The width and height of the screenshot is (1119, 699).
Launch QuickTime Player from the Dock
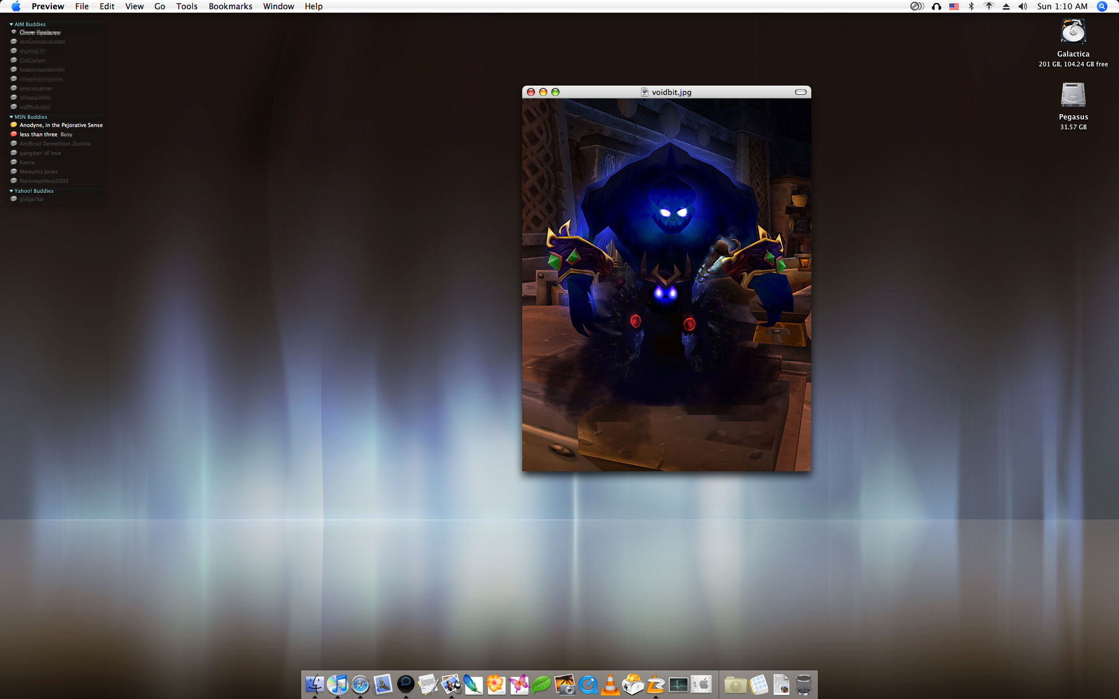pos(587,684)
